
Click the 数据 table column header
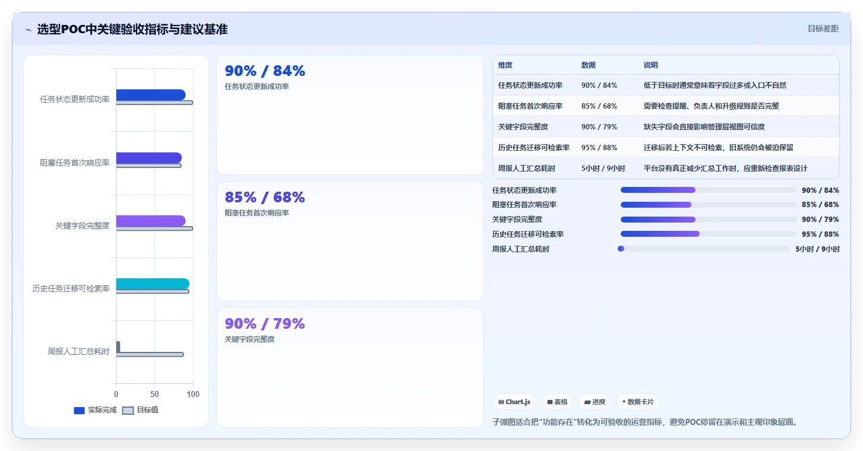click(x=589, y=65)
